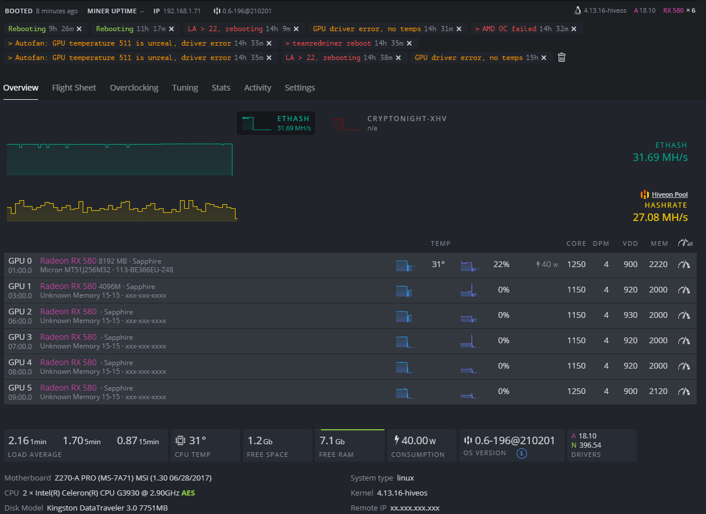This screenshot has width=706, height=514.
Task: Click the green ETHASH hashrate history chart
Action: (x=119, y=159)
